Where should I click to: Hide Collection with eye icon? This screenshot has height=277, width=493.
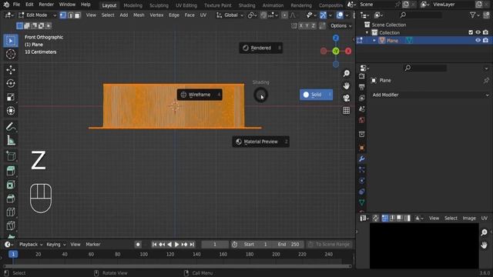pyautogui.click(x=478, y=32)
